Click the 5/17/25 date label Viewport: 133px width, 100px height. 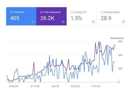(35, 86)
